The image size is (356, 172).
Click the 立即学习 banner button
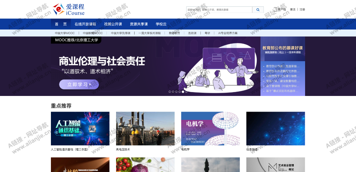tap(79, 85)
